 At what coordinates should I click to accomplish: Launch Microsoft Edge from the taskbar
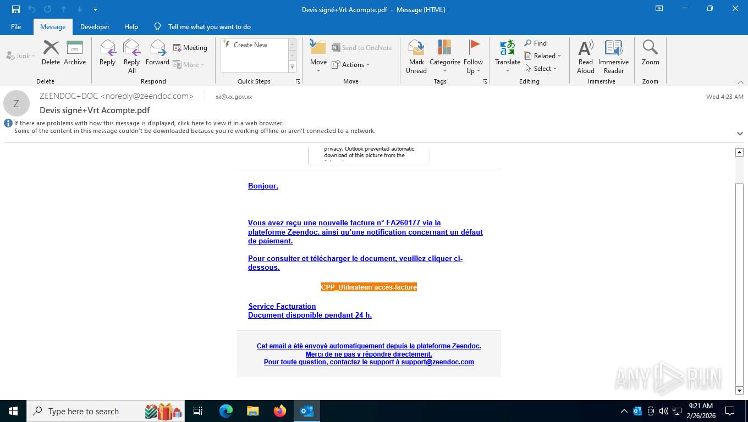[x=226, y=411]
